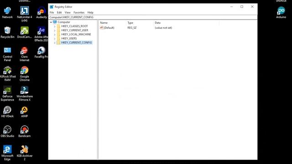Image resolution: width=292 pixels, height=164 pixels.
Task: Open the View menu
Action: click(68, 12)
